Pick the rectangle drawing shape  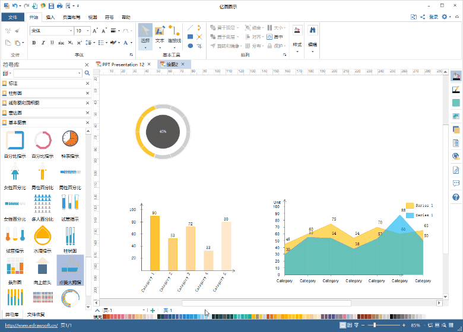point(190,37)
